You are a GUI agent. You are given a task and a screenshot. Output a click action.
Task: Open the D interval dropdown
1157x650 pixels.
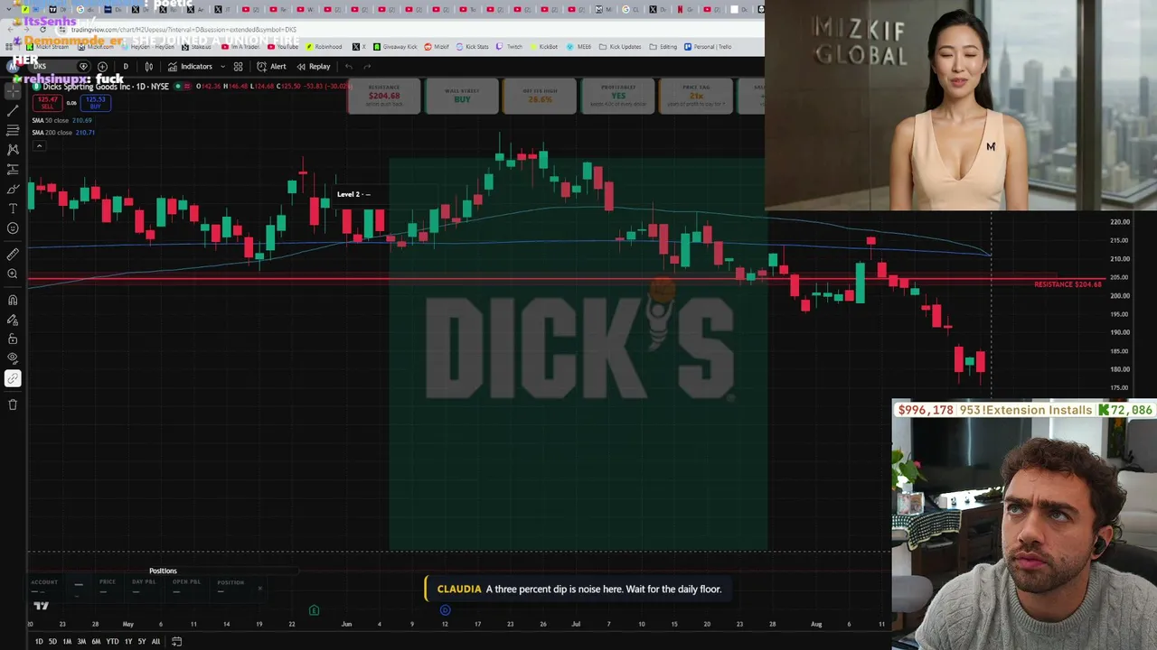126,66
